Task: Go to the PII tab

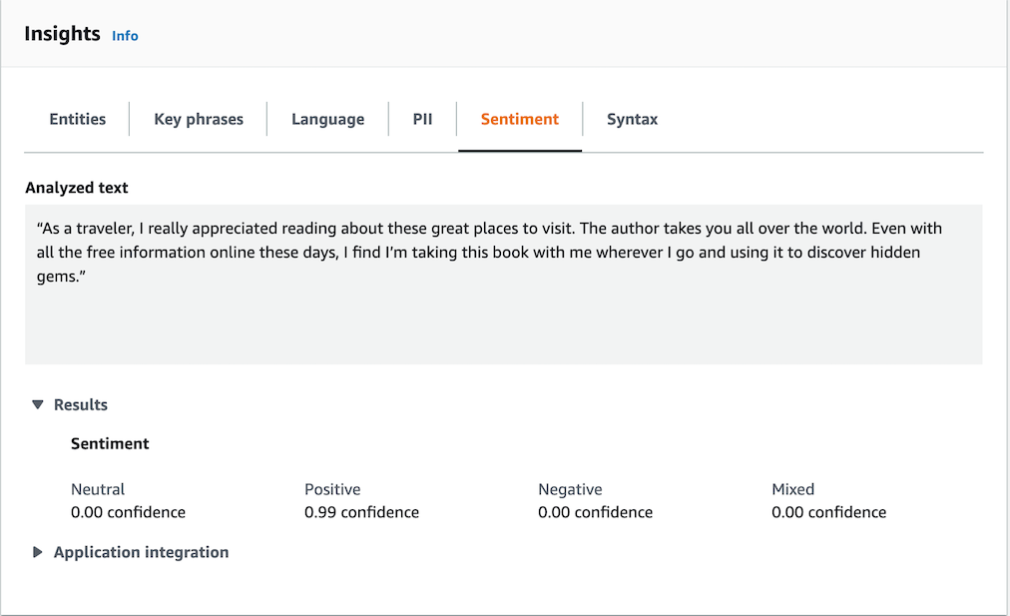Action: [422, 120]
